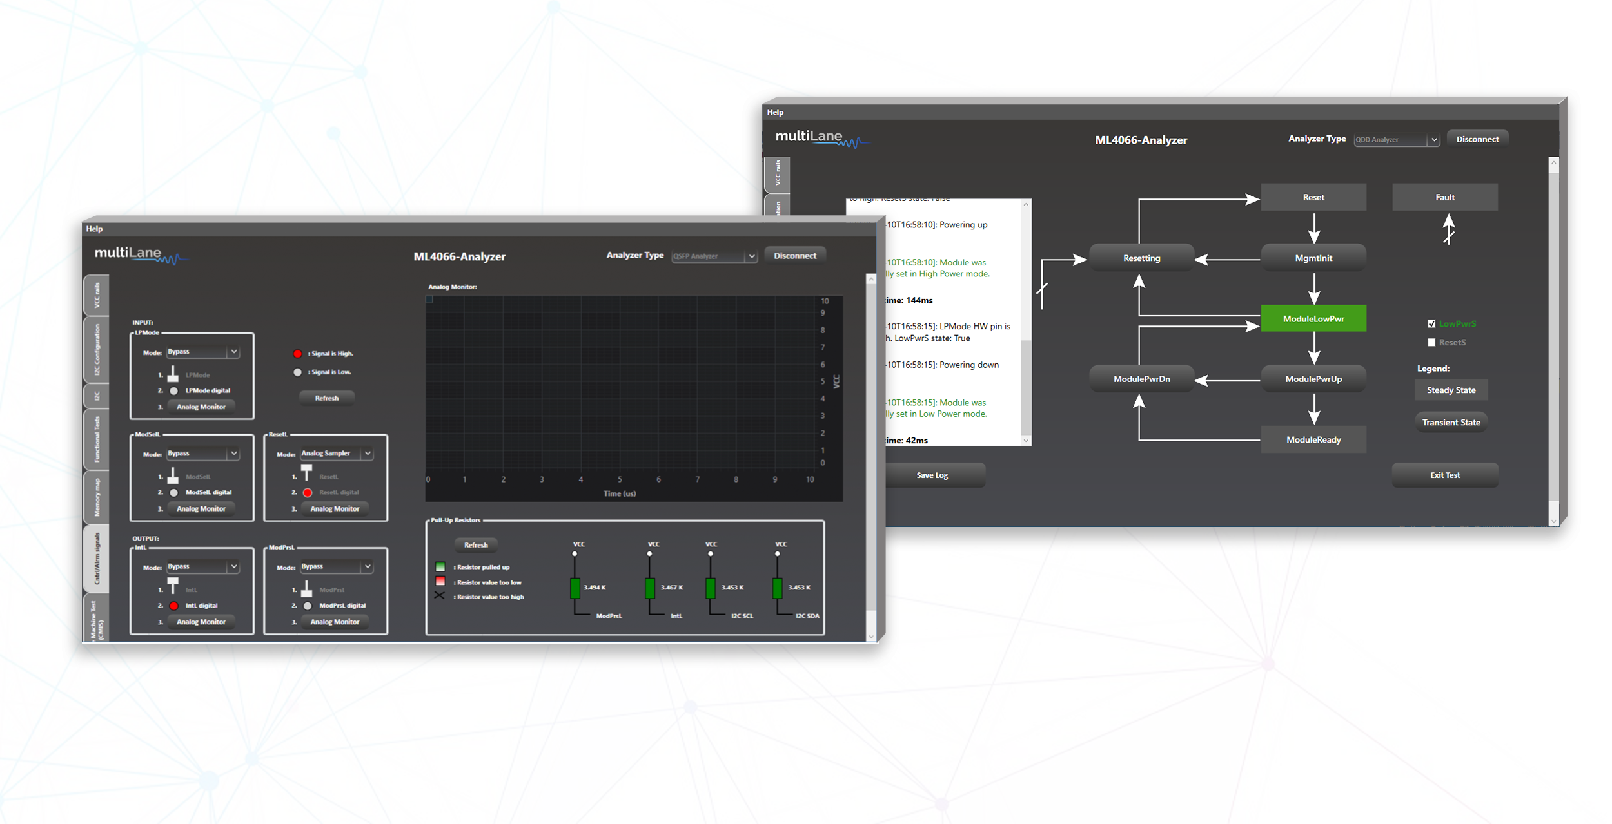
Task: Open the ModPrsL Mode dropdown
Action: point(336,567)
